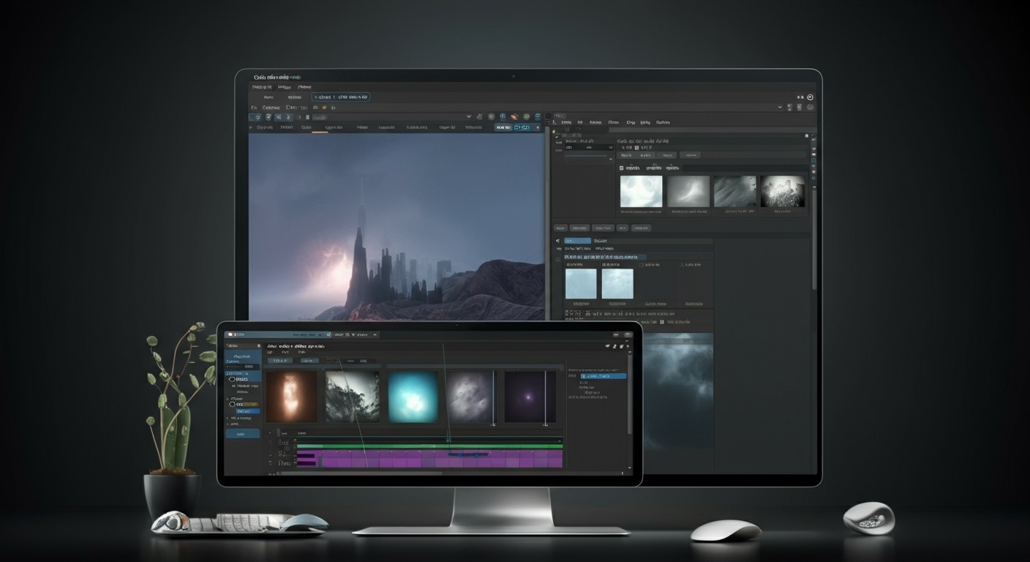Toggle the green enable dot on the top timeline track
The image size is (1030, 562).
[x=294, y=440]
